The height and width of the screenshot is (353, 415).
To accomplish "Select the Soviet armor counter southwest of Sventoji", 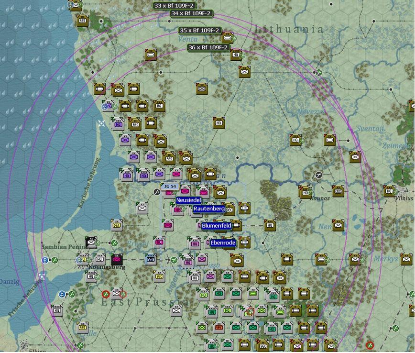I will (x=329, y=140).
